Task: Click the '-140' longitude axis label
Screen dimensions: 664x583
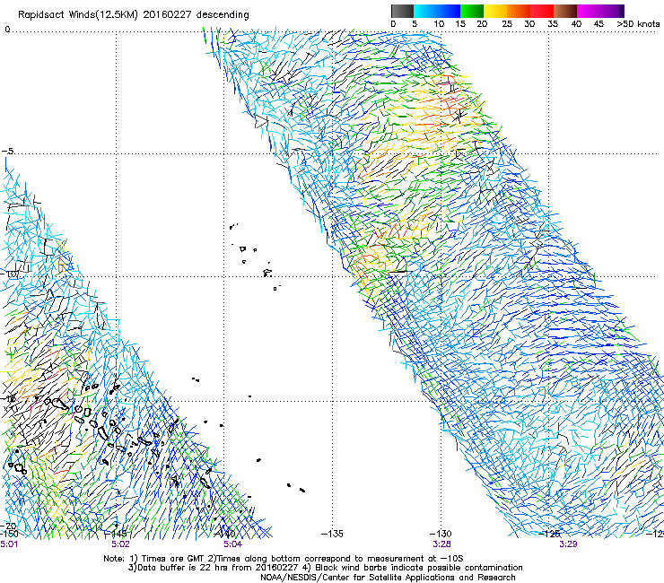Action: pyautogui.click(x=224, y=534)
